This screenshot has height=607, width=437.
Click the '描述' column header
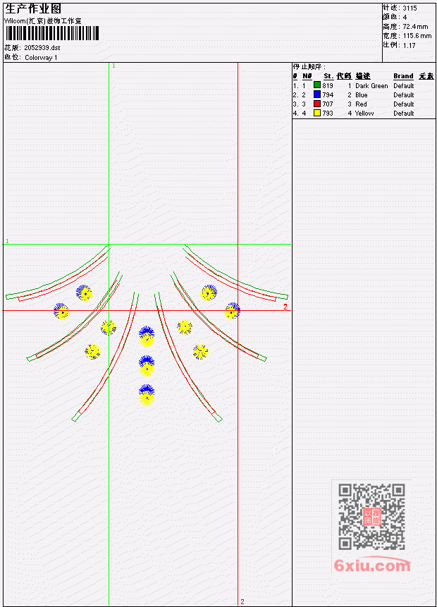[x=363, y=76]
